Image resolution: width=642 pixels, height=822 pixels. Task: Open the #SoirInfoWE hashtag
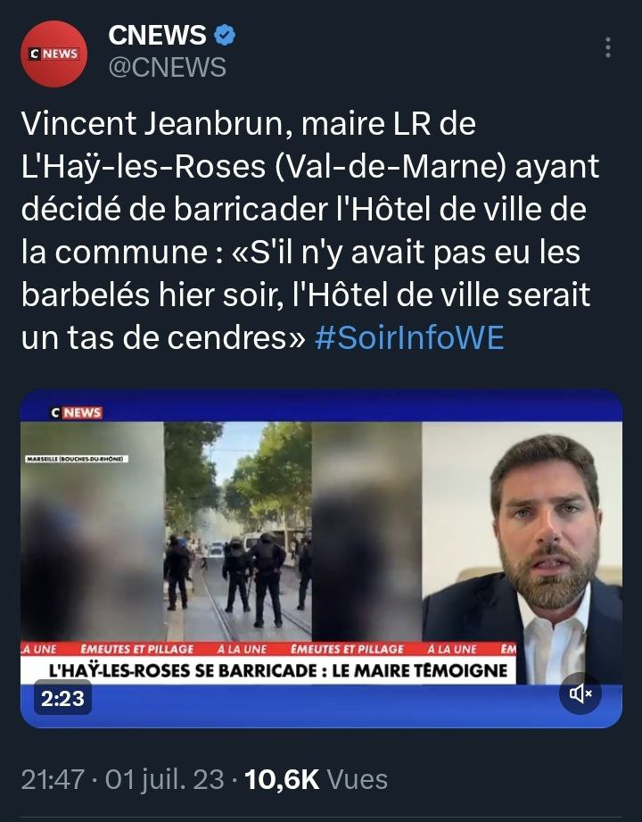(x=409, y=337)
